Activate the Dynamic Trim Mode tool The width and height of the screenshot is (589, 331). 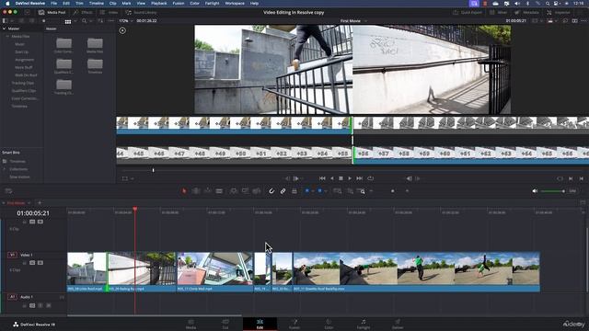tap(207, 191)
